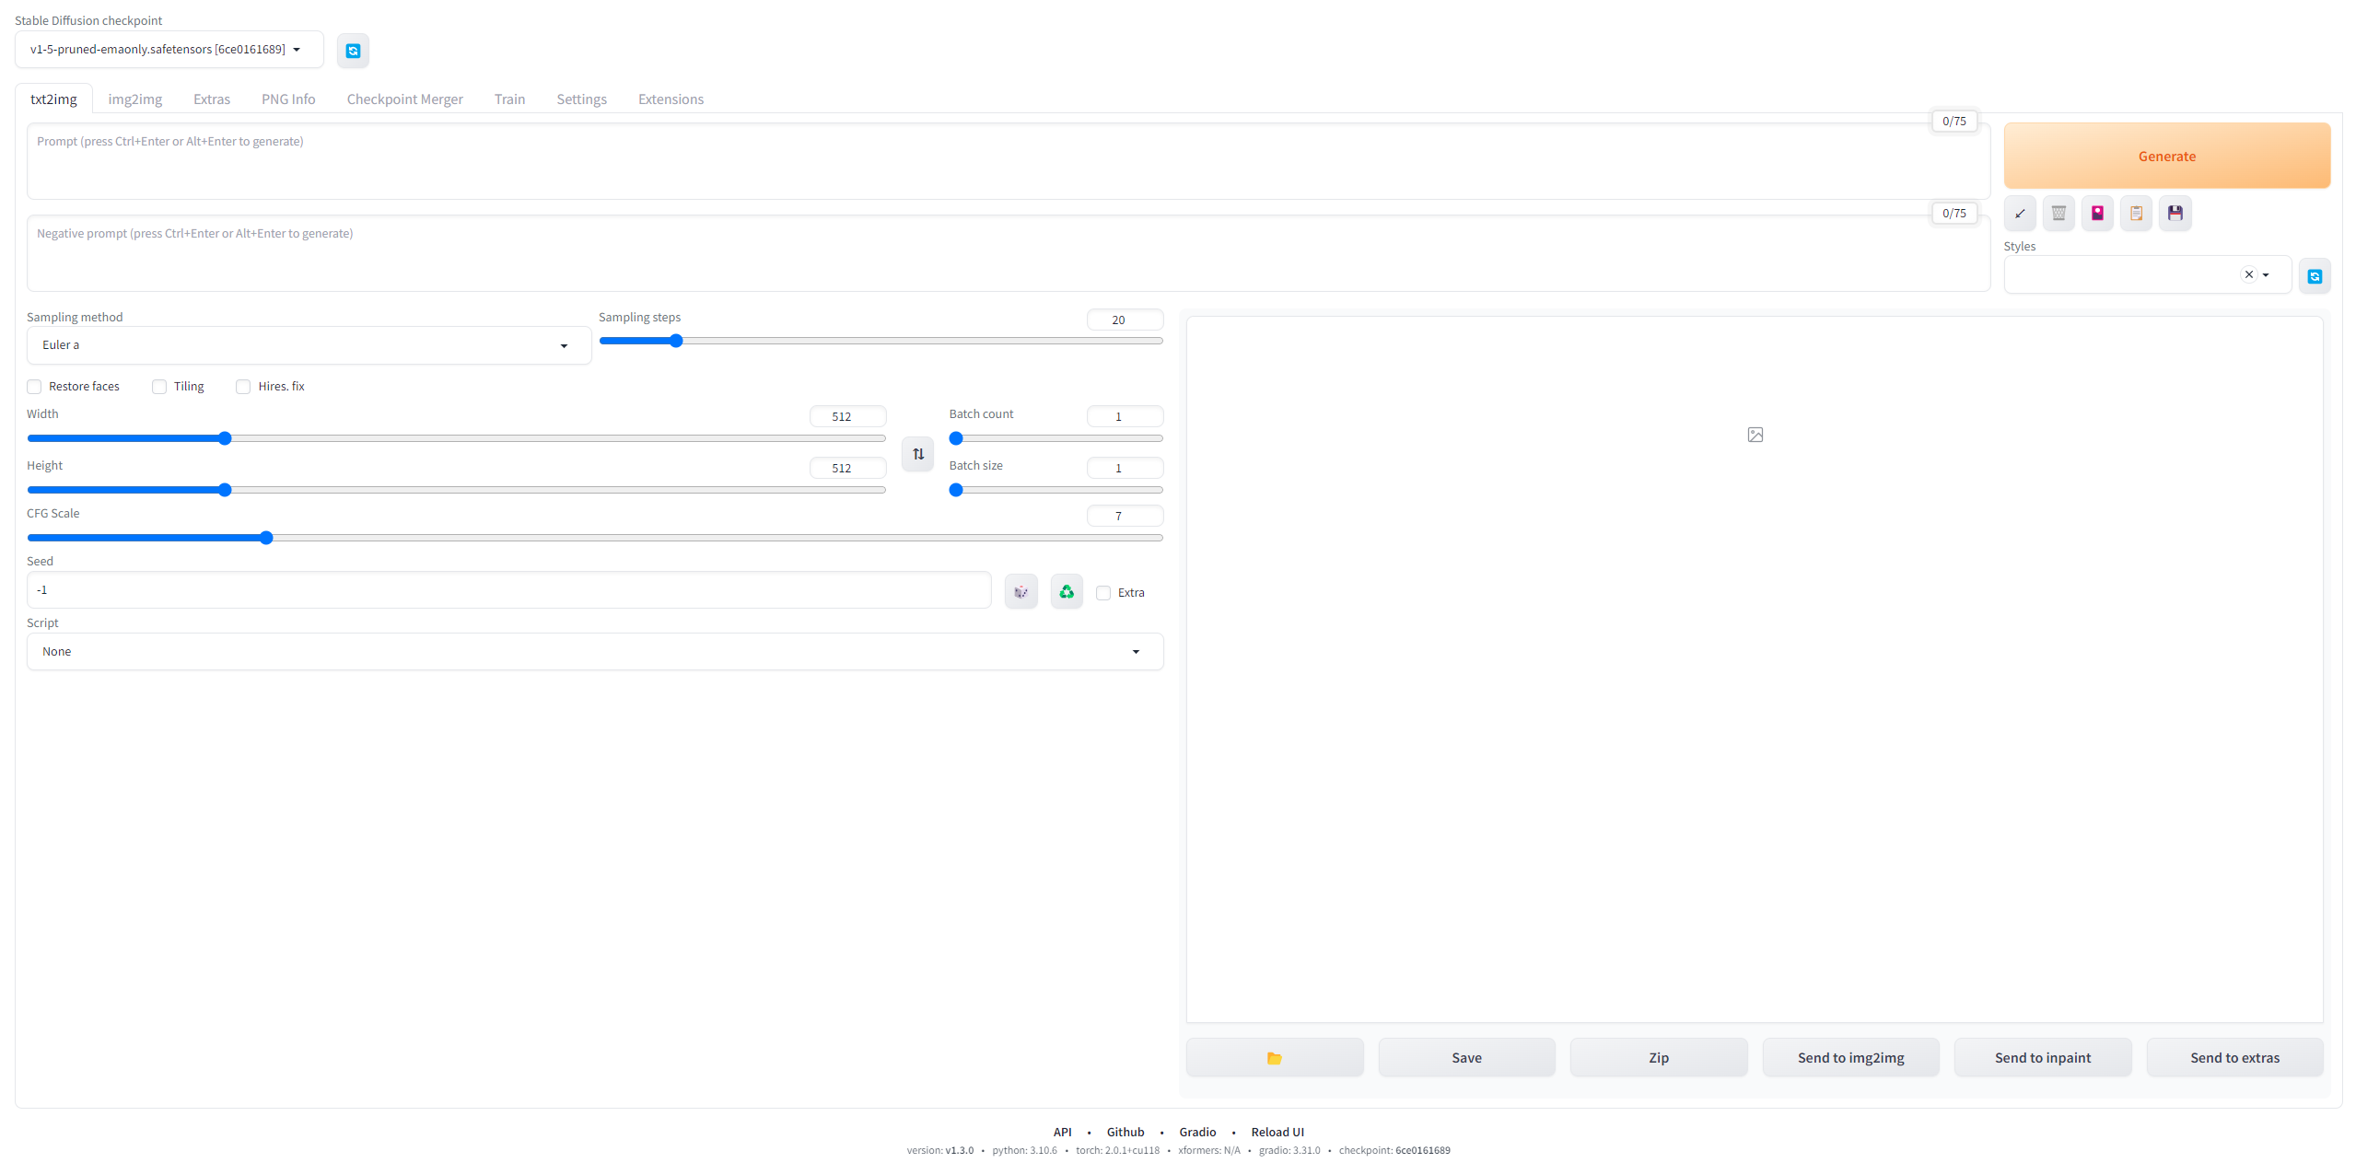This screenshot has width=2356, height=1163.
Task: Click the trash icon to clear prompt
Action: pyautogui.click(x=2059, y=214)
